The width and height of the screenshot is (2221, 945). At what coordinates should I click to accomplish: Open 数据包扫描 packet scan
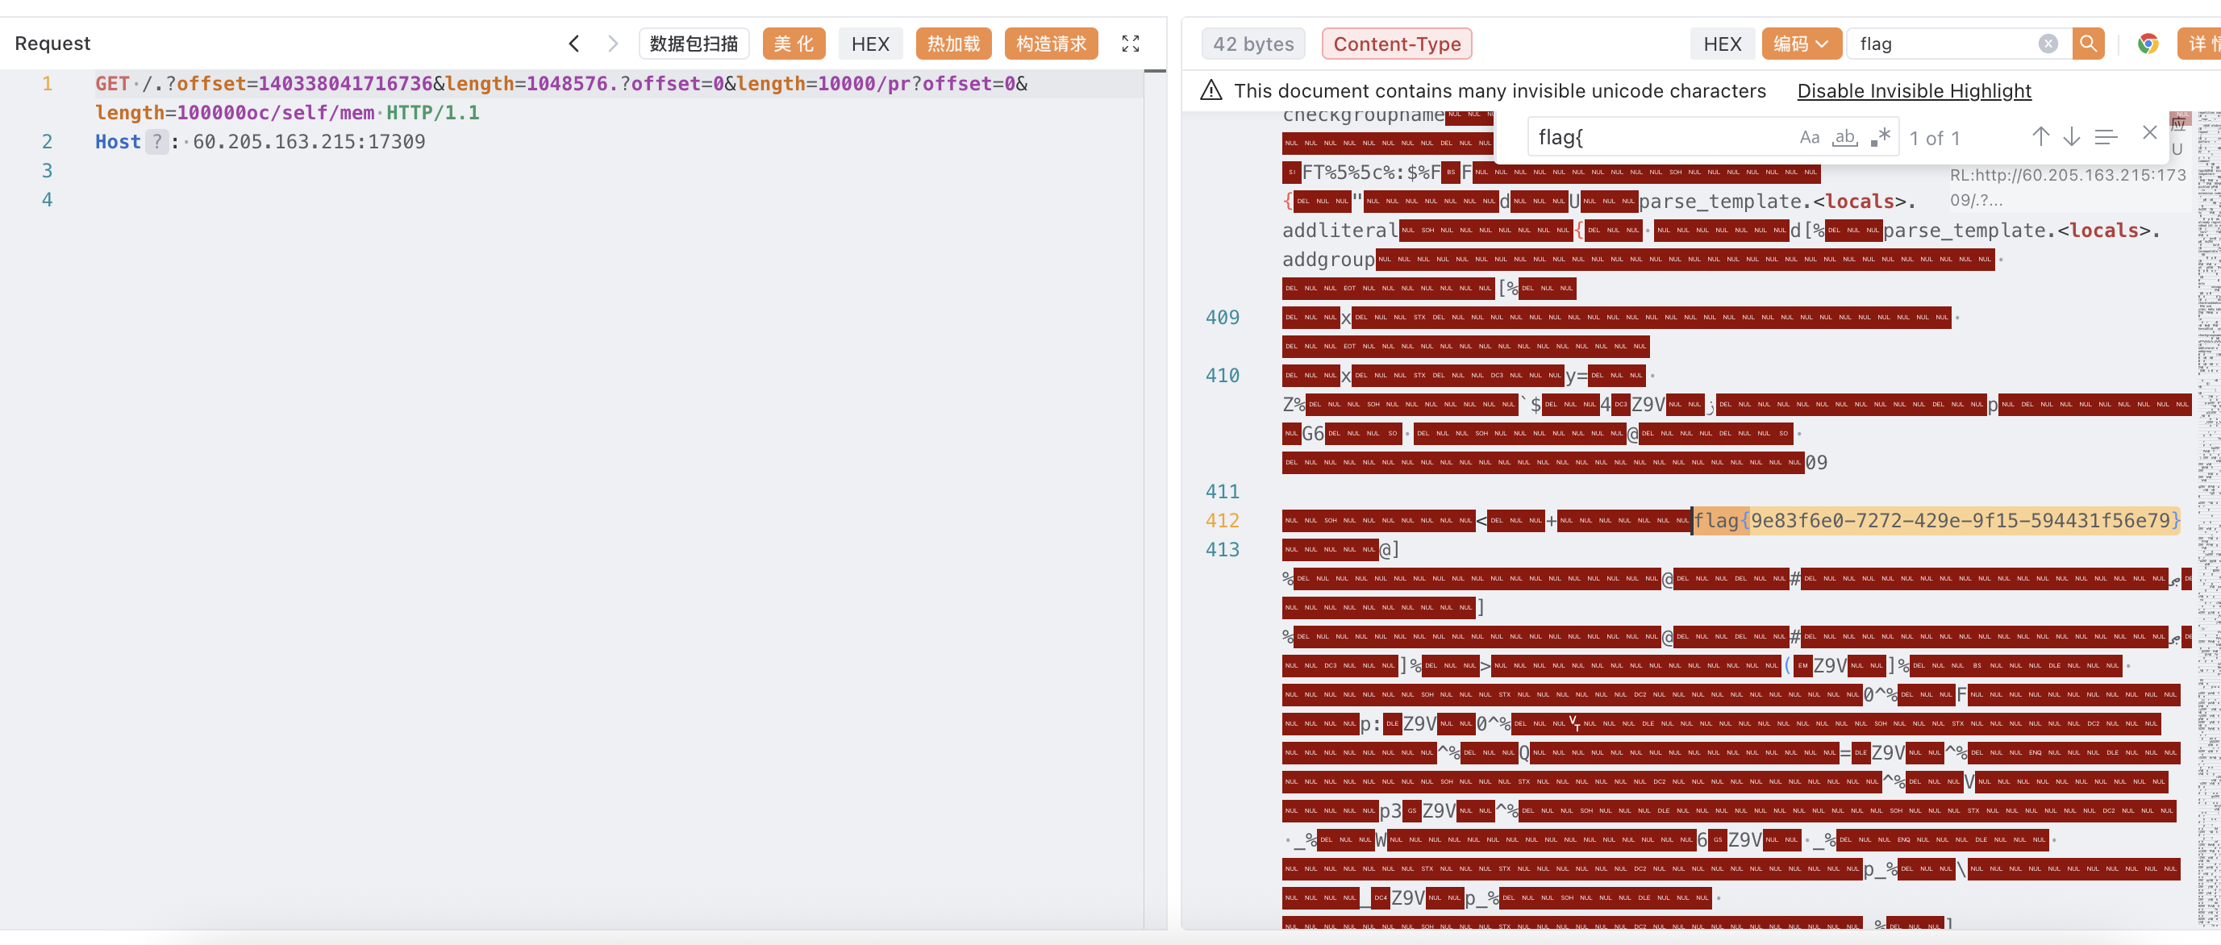pos(694,44)
